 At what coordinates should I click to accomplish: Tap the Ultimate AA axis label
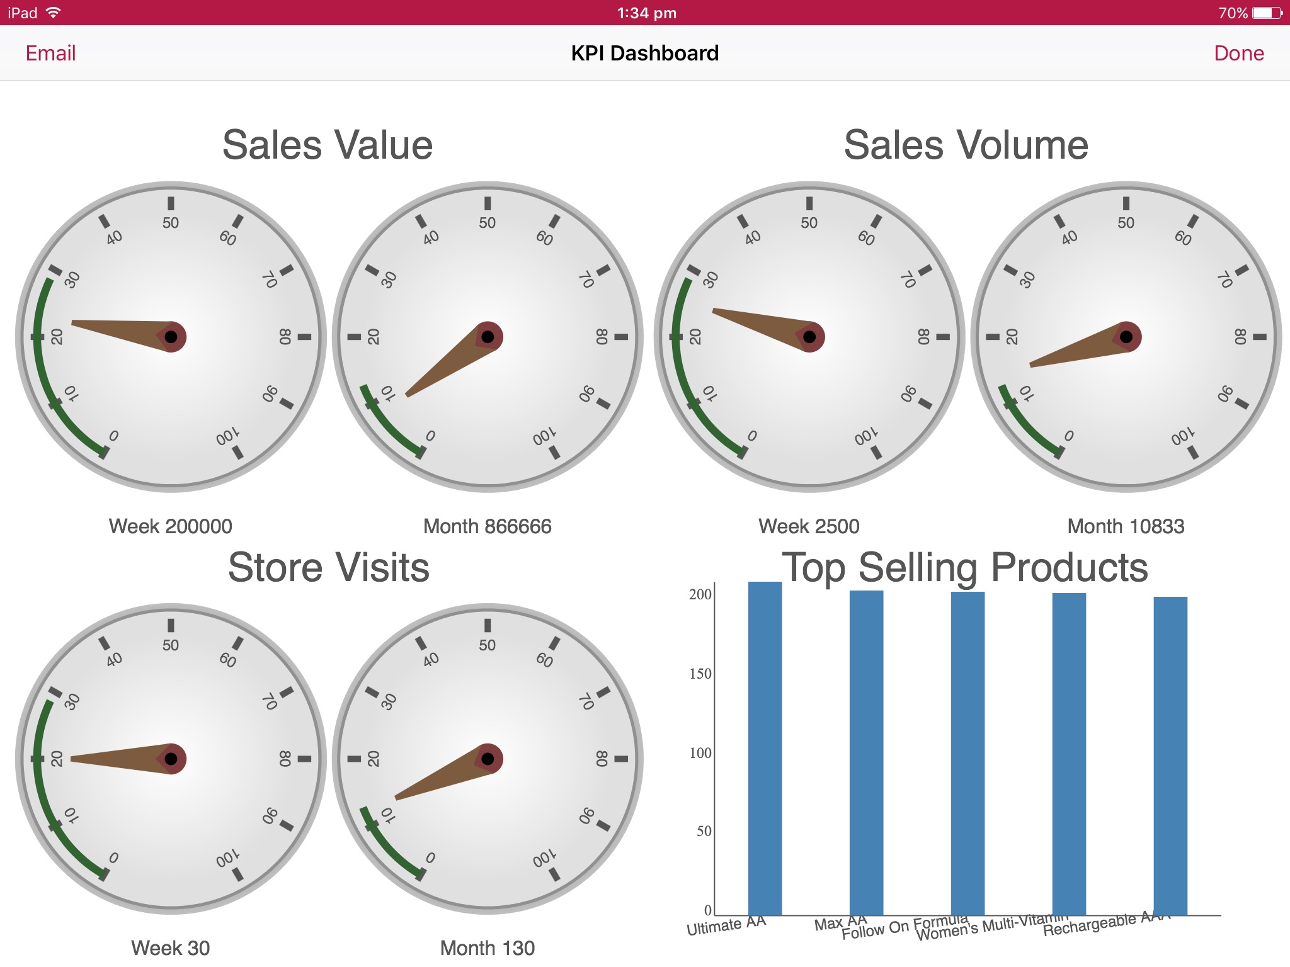[726, 925]
